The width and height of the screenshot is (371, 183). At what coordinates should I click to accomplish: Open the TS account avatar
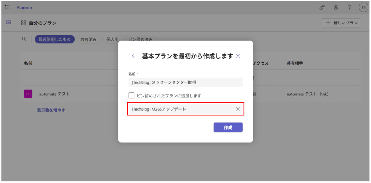pyautogui.click(x=364, y=7)
